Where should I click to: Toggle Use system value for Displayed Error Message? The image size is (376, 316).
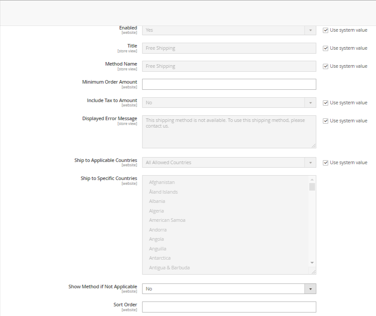click(x=325, y=121)
